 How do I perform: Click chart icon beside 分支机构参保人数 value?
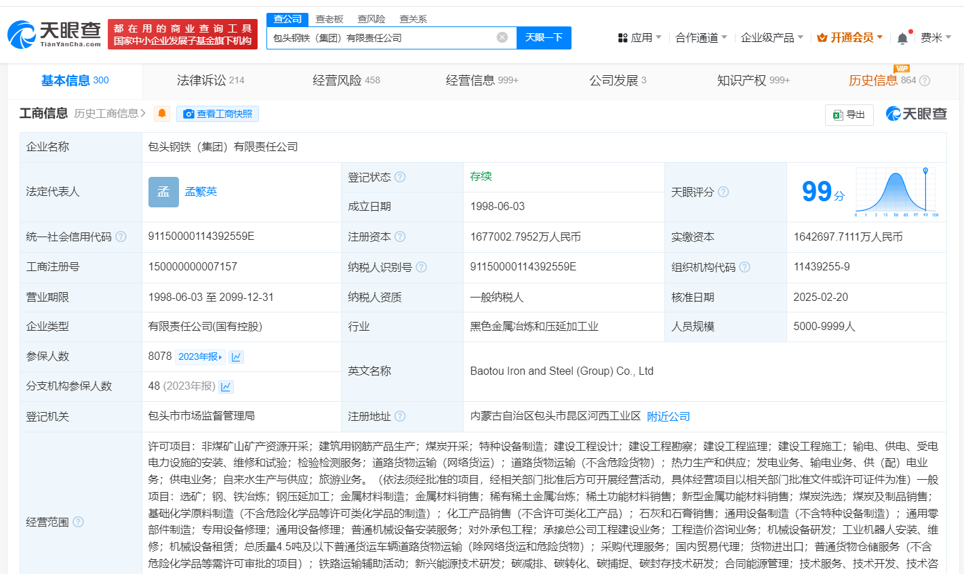click(x=226, y=387)
